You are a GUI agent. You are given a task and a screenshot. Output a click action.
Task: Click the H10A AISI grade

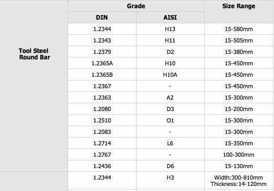[170, 75]
